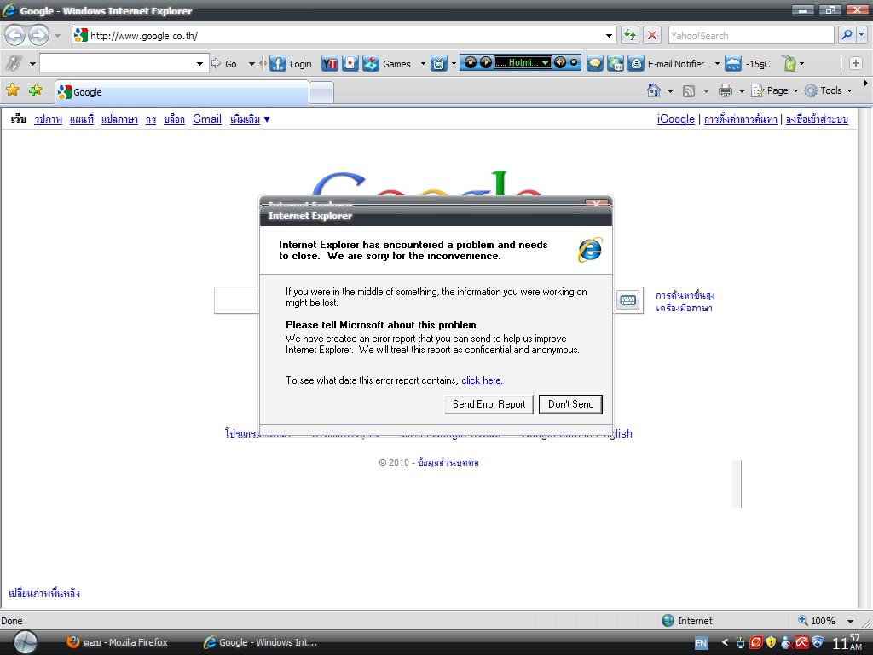Open the TV toolbar icon
Viewport: 873px width, 655px height.
tap(439, 63)
